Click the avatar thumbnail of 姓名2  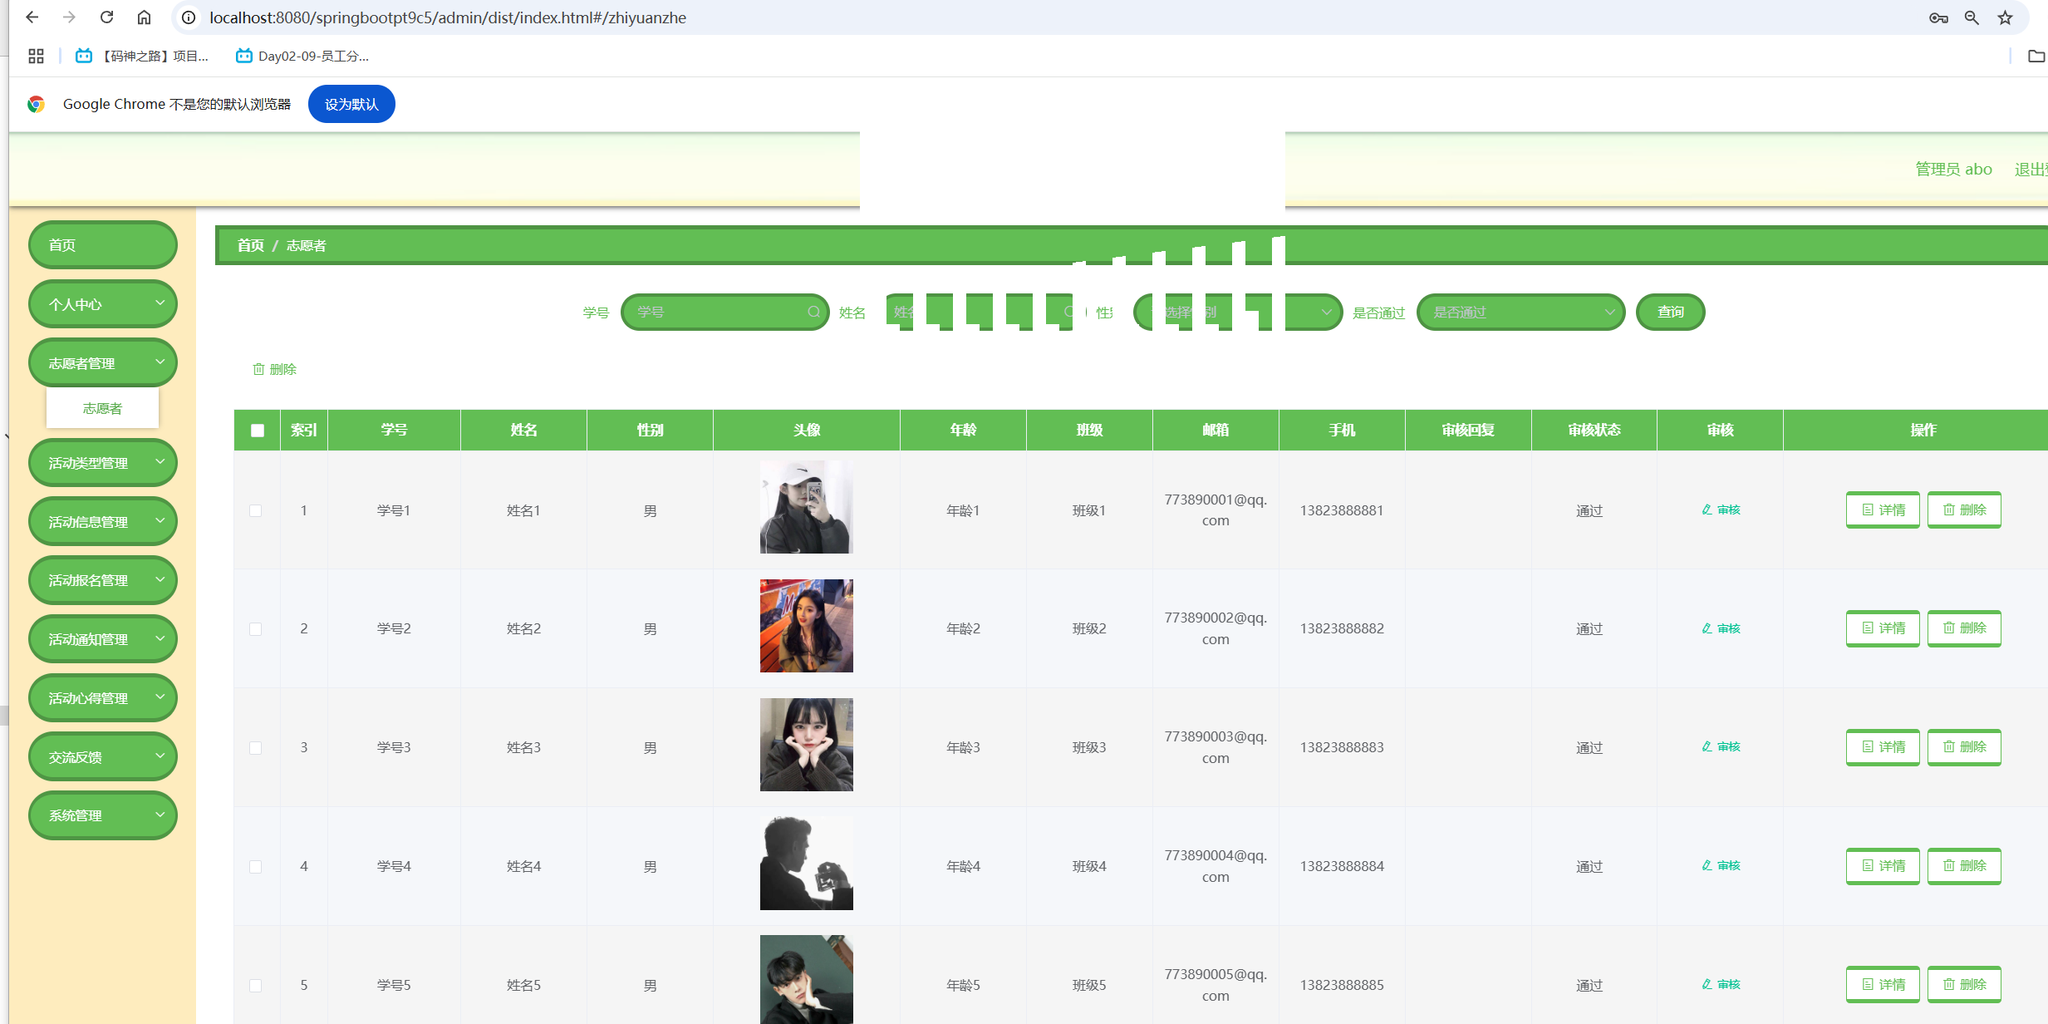pos(806,626)
